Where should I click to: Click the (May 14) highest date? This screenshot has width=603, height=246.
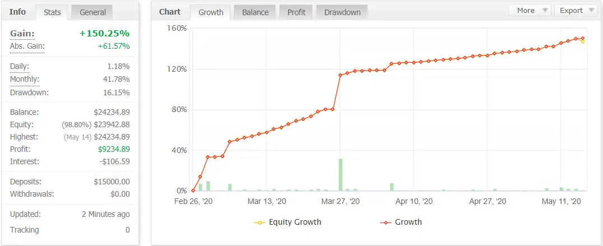77,137
